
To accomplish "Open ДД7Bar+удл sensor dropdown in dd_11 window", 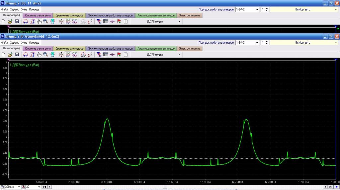I will pos(179,21).
